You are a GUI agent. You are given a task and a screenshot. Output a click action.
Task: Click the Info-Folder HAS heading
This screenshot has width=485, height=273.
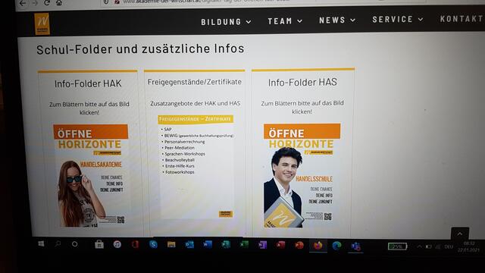pos(302,83)
